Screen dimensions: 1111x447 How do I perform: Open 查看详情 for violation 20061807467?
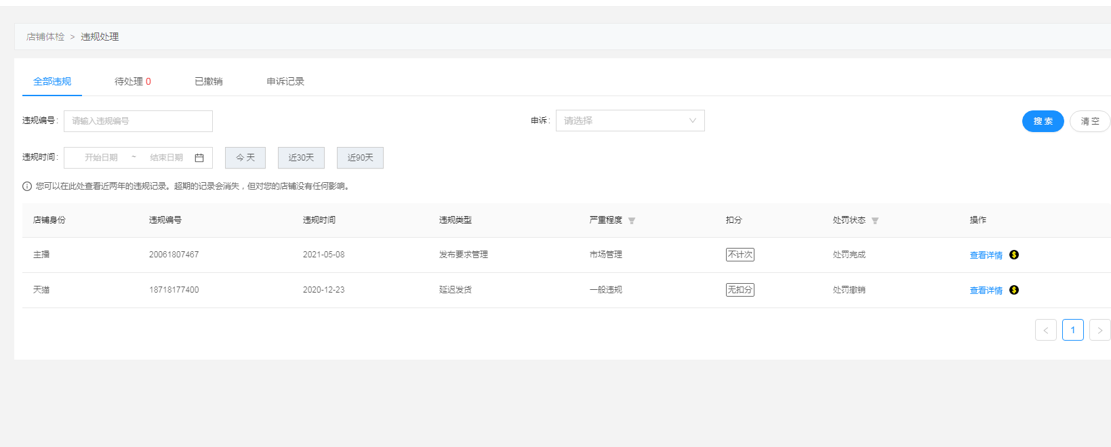click(x=986, y=255)
